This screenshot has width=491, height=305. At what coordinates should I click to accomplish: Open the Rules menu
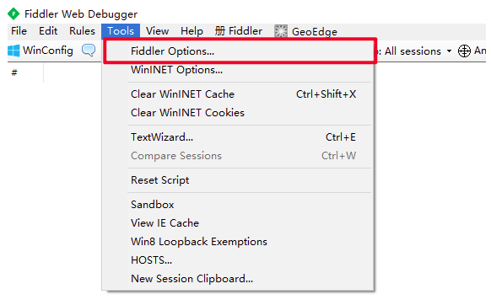point(82,31)
